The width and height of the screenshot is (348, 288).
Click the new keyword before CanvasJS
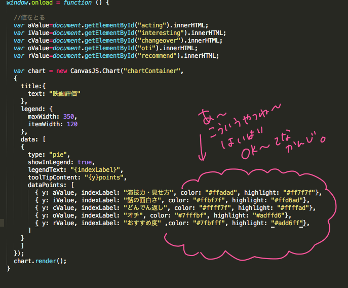(61, 71)
